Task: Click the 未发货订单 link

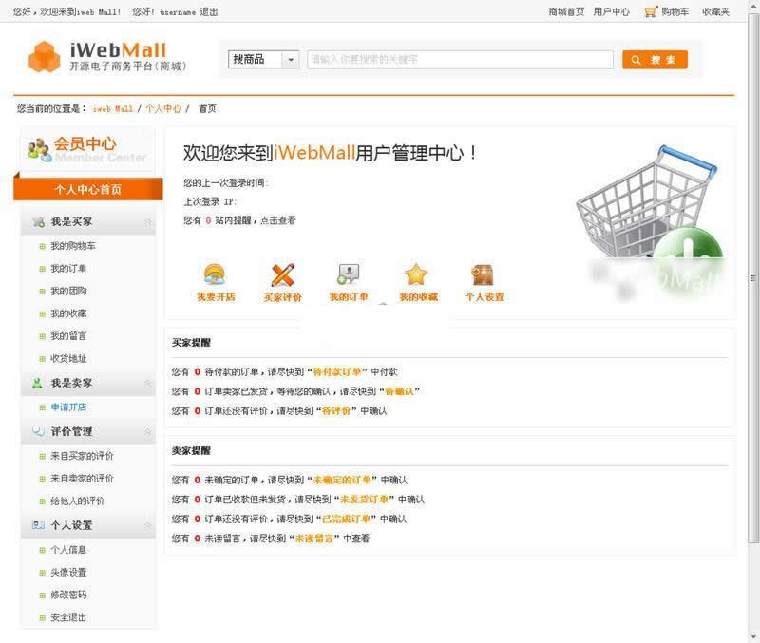Action: pyautogui.click(x=365, y=500)
